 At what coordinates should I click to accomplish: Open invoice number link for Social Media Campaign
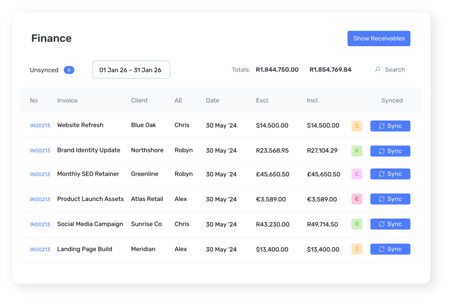click(x=40, y=224)
